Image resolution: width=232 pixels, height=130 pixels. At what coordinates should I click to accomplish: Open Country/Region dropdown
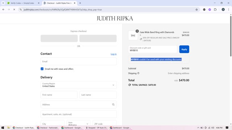[x=79, y=85]
